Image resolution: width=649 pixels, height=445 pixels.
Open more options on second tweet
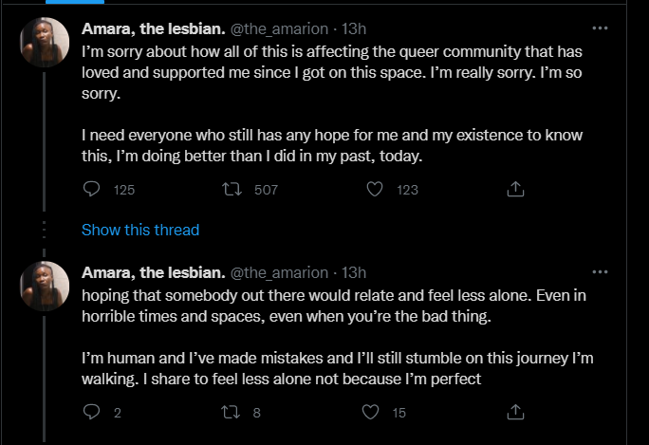600,272
